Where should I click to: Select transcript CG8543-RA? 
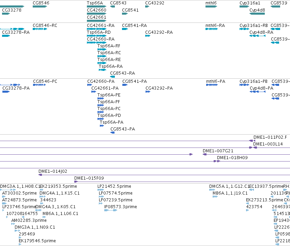click(112, 77)
